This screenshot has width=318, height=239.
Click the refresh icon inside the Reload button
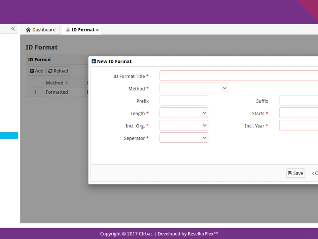click(x=51, y=71)
